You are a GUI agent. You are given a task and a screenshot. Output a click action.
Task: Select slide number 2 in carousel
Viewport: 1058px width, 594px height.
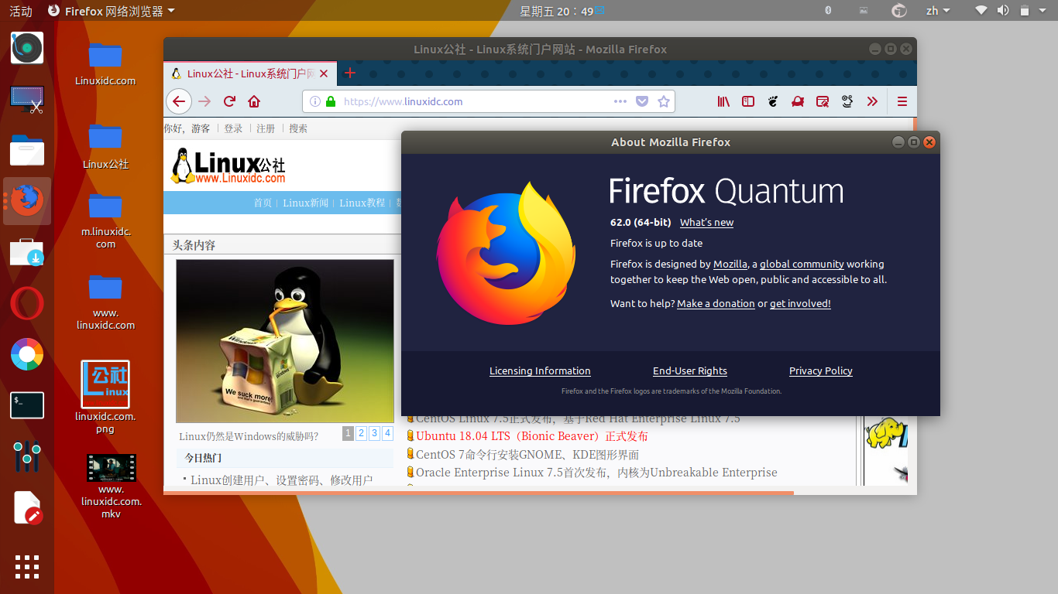click(362, 433)
